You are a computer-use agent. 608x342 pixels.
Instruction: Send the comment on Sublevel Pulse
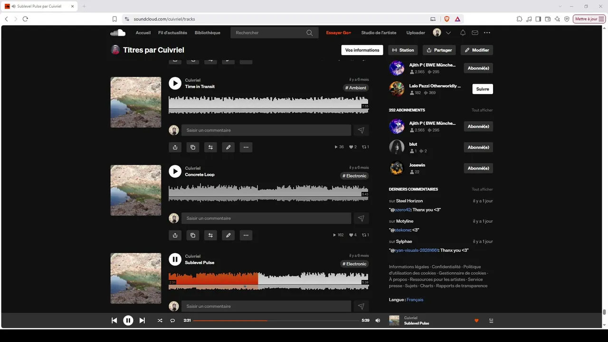[x=361, y=306]
